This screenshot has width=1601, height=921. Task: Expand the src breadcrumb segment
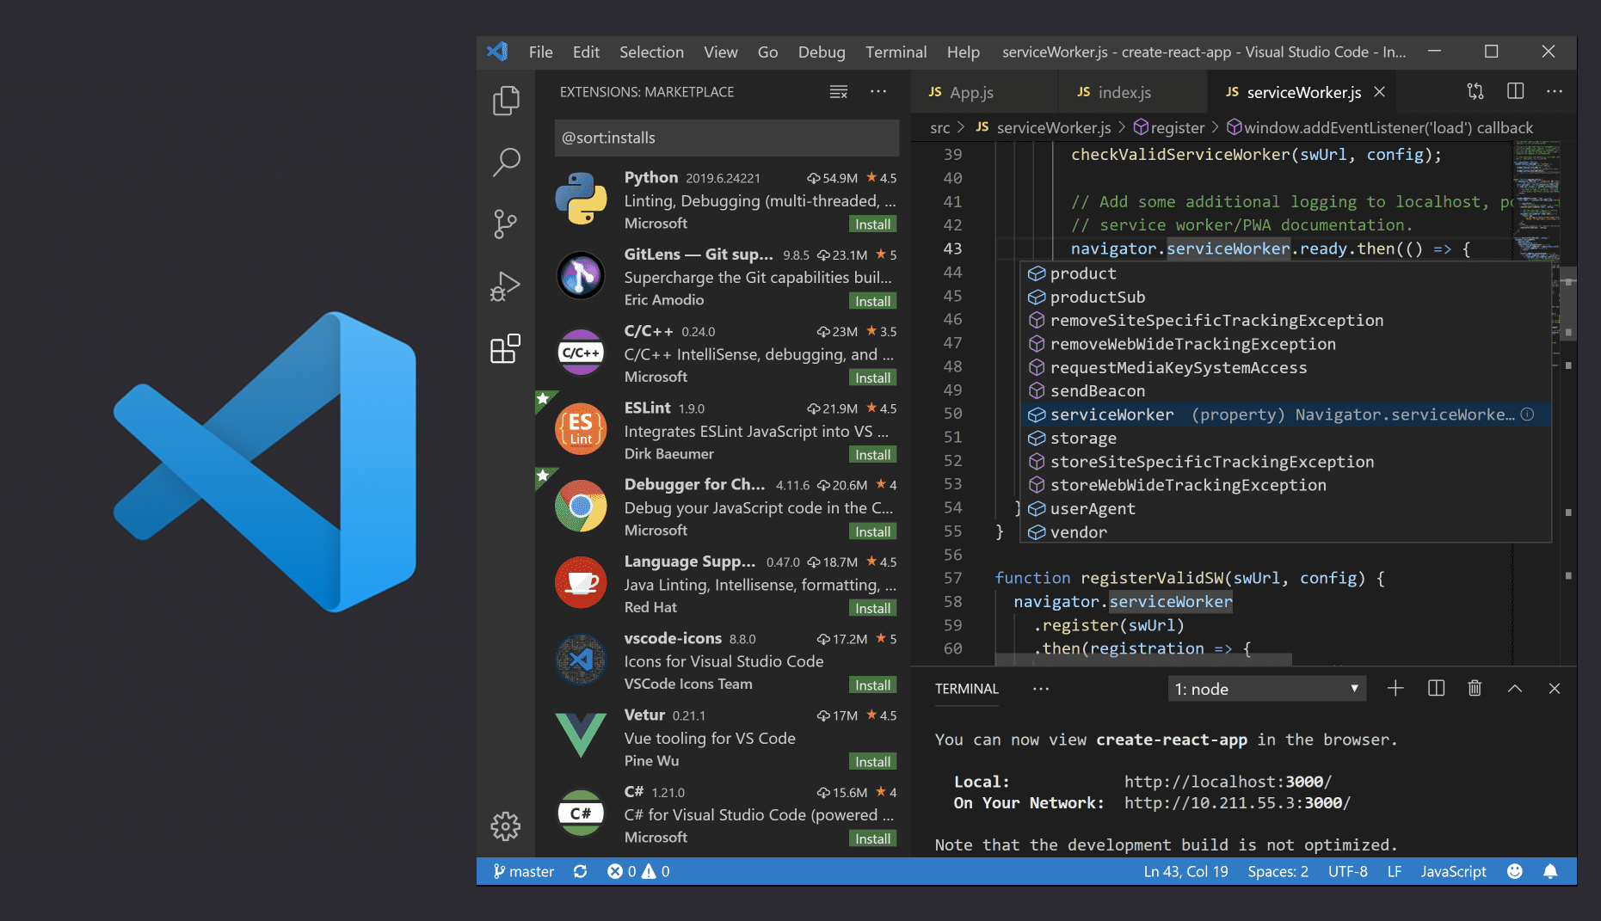point(940,127)
